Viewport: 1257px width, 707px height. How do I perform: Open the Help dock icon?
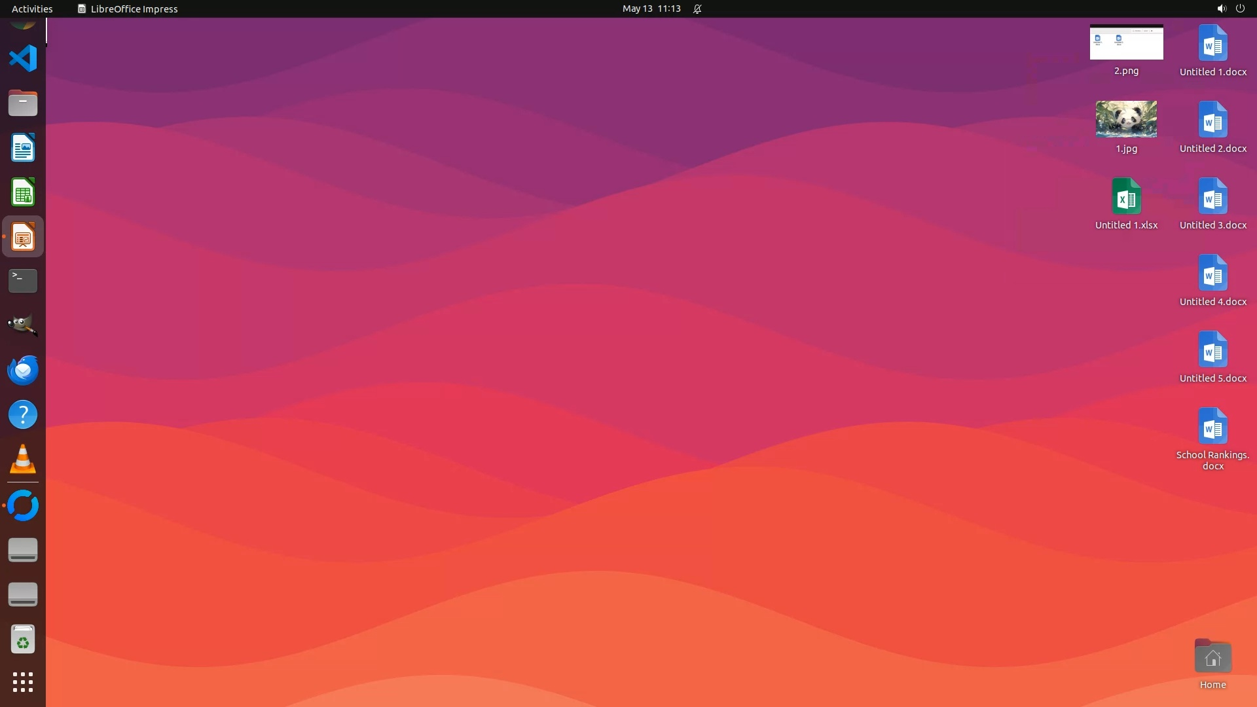tap(23, 414)
